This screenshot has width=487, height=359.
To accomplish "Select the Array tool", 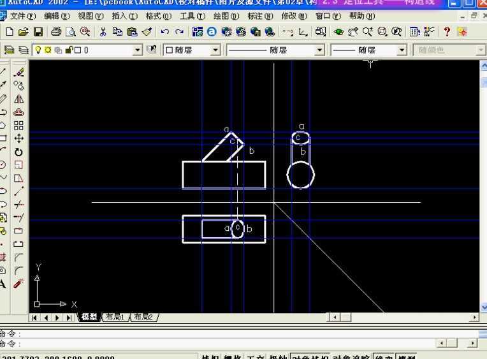I will point(18,126).
